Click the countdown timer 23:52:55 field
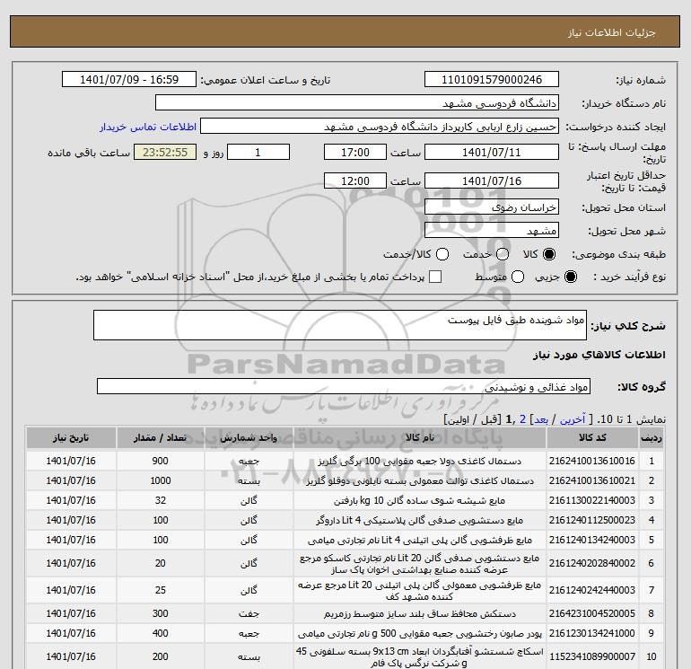 (165, 152)
